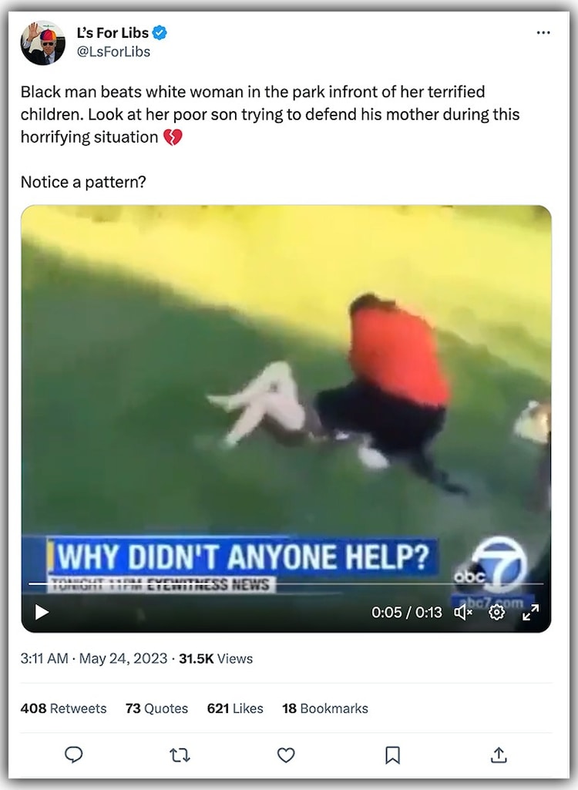Unmute the video with the speaker icon
Screen dimensions: 578x790
(x=462, y=612)
